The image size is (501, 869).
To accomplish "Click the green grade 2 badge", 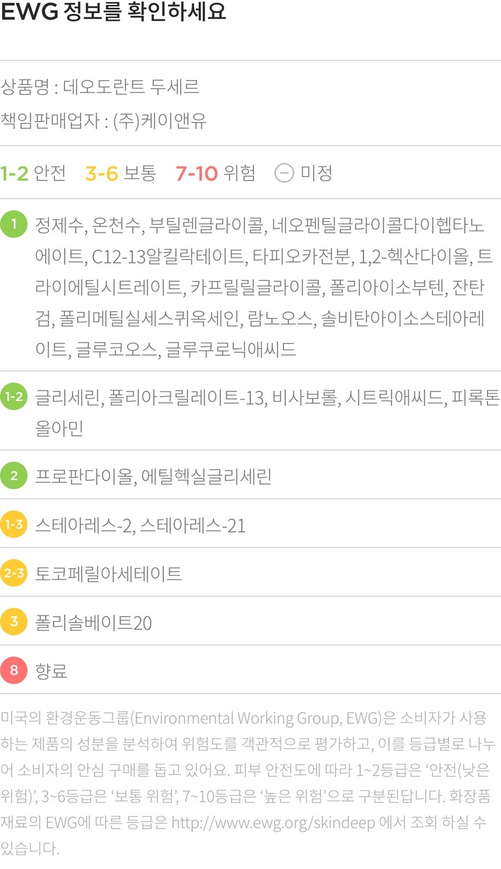I will coord(14,476).
